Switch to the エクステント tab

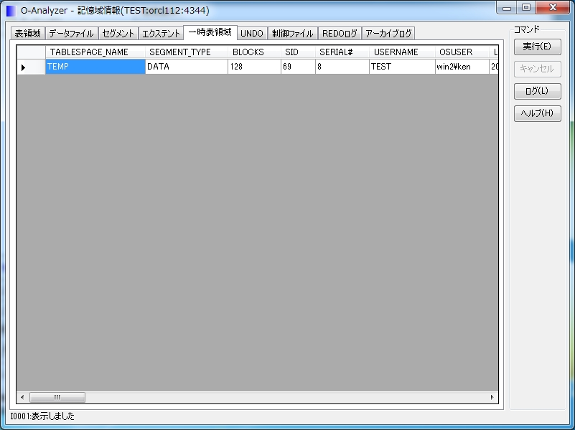[161, 34]
